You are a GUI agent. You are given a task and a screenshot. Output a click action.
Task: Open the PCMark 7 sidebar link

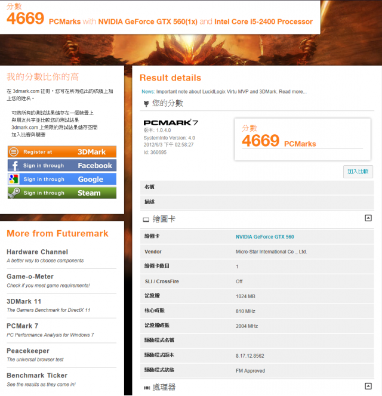coord(23,326)
